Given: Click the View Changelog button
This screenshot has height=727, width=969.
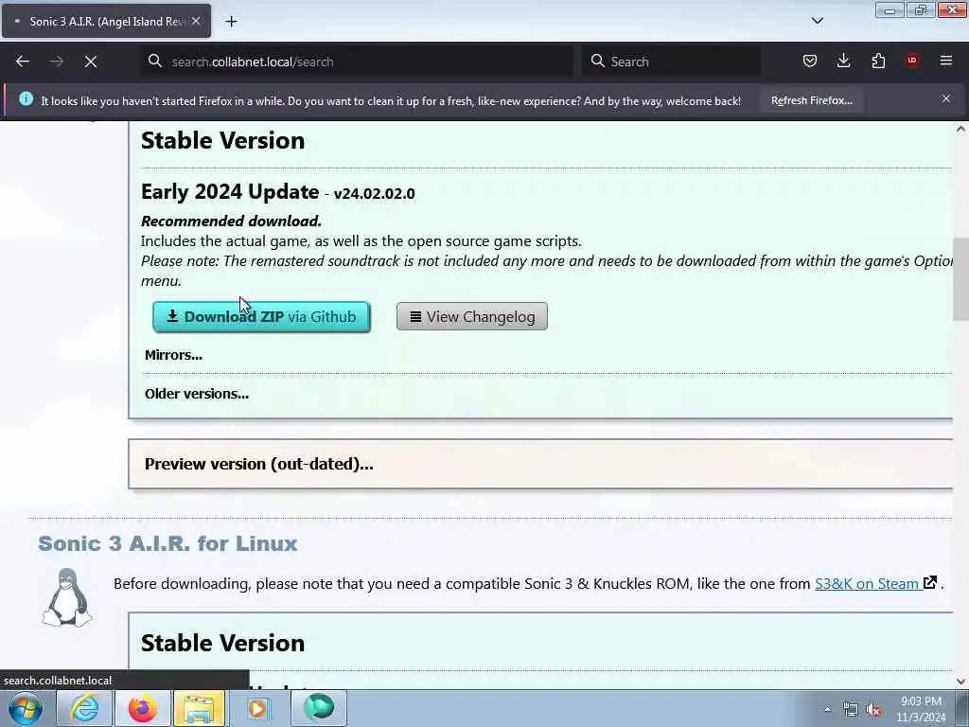Looking at the screenshot, I should tap(472, 316).
